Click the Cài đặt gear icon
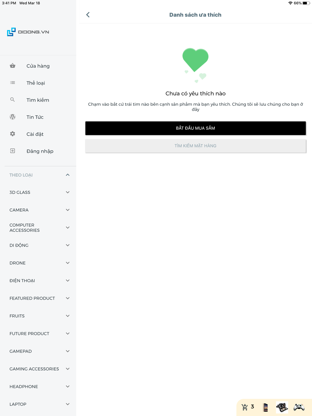This screenshot has height=416, width=312. [12, 134]
